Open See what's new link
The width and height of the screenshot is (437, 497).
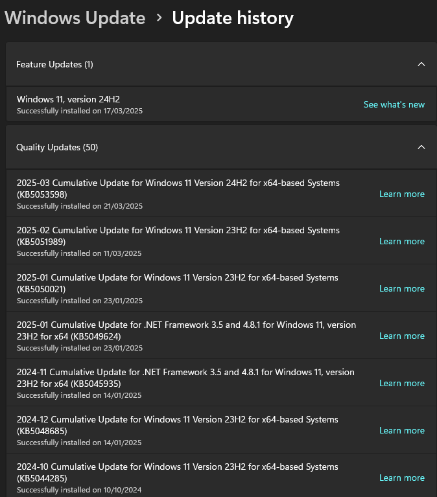394,104
